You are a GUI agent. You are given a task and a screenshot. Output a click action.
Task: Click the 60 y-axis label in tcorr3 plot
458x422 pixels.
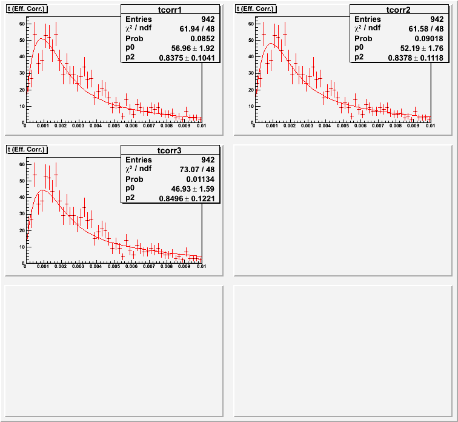click(x=21, y=164)
